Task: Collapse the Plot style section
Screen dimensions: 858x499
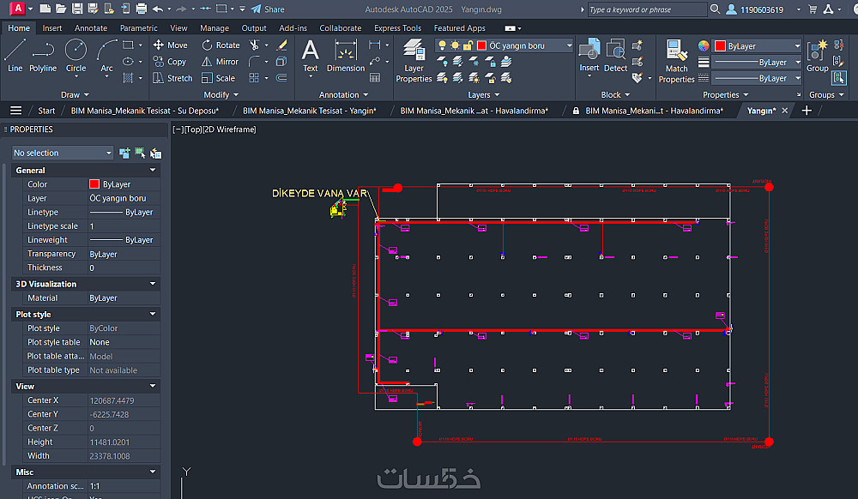Action: (x=153, y=315)
